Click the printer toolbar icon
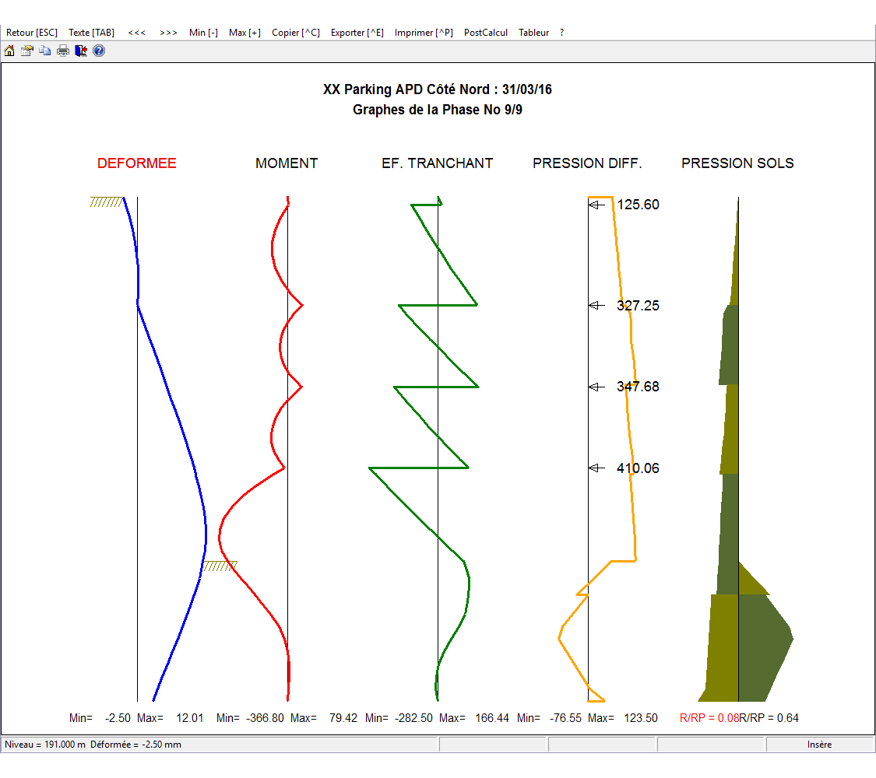Screen dimensions: 876x778 click(63, 51)
